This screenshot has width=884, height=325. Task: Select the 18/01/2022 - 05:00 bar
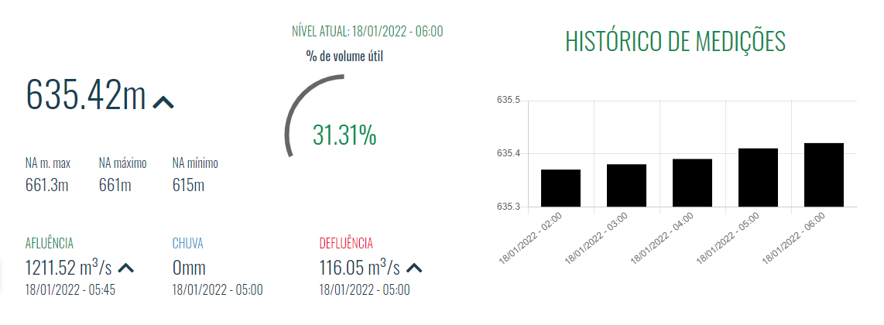[x=758, y=177]
